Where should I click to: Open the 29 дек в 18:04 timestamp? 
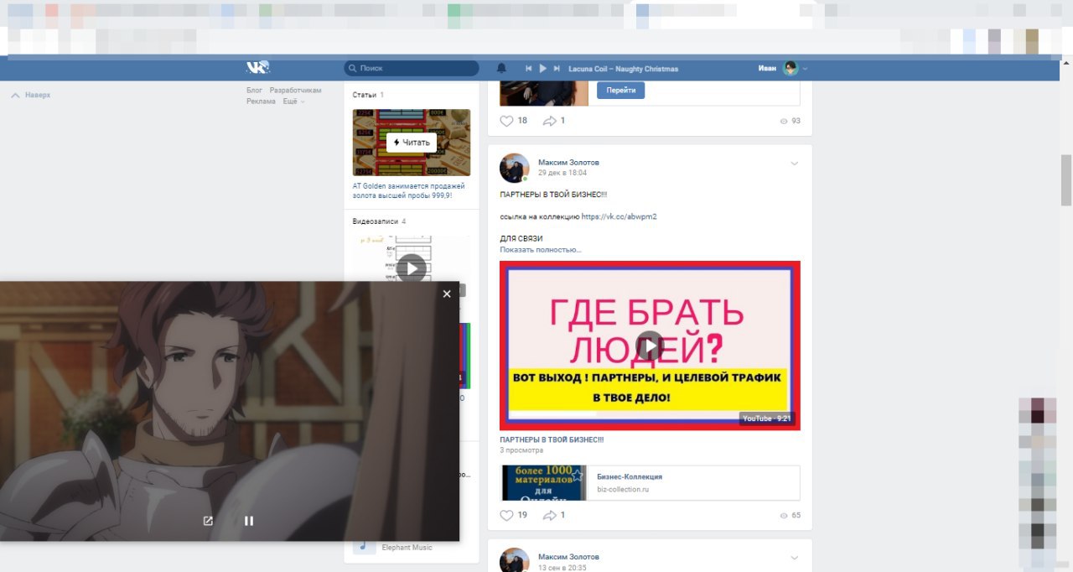(x=562, y=173)
